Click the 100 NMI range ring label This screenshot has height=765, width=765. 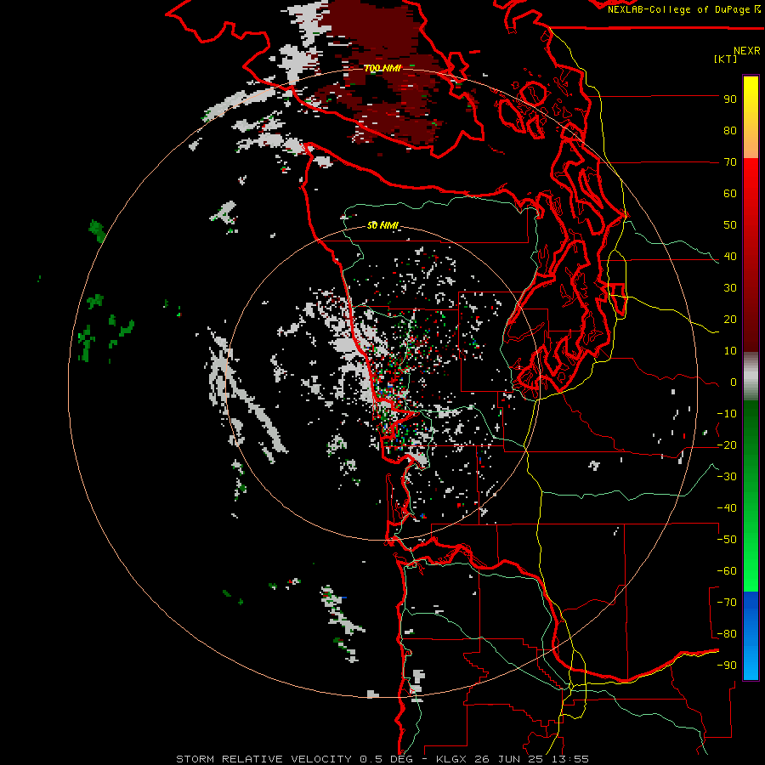(x=382, y=68)
